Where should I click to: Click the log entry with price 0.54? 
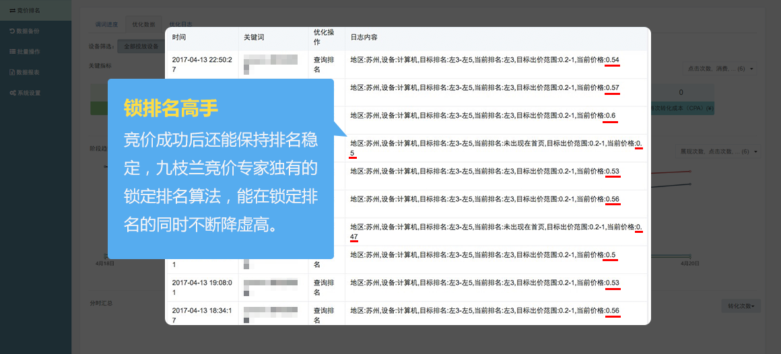pos(485,61)
